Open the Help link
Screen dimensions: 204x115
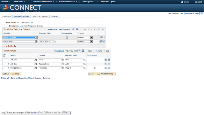(181, 13)
